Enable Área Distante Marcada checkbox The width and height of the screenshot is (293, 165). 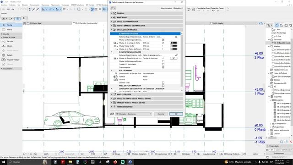(x=163, y=86)
